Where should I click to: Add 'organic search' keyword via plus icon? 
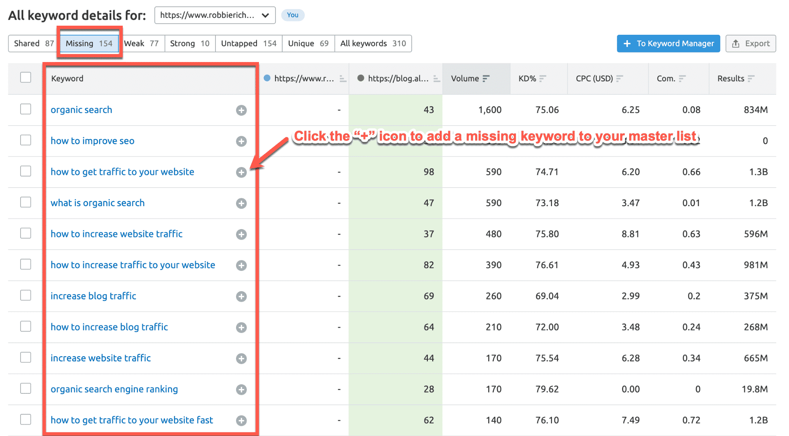tap(241, 110)
